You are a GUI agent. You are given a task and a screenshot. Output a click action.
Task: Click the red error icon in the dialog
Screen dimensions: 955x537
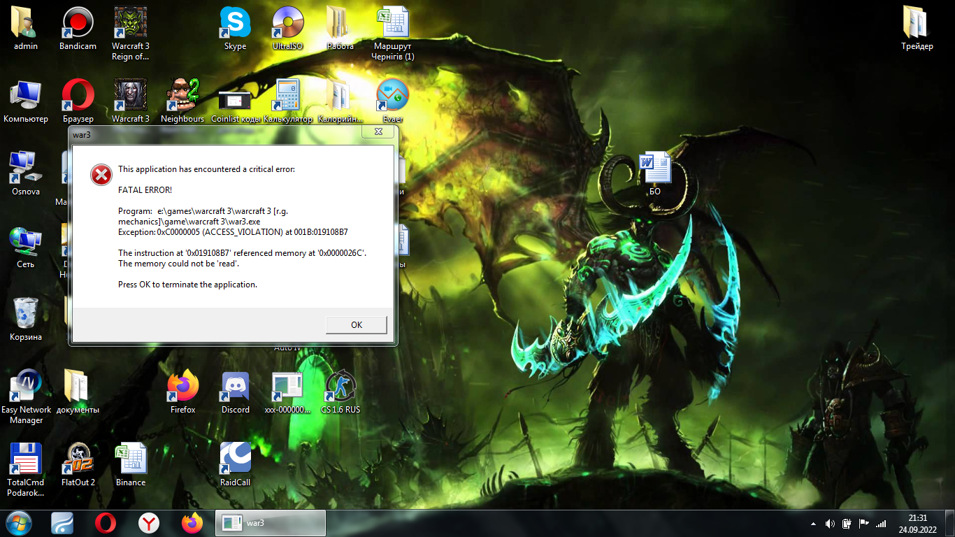101,175
